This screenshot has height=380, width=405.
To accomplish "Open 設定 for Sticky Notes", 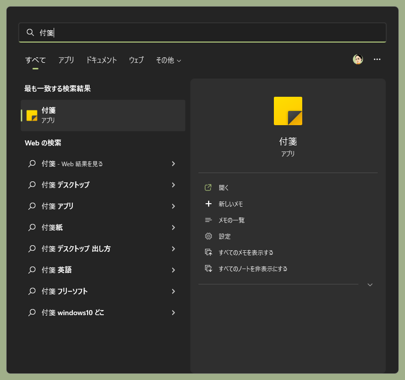I will [224, 236].
